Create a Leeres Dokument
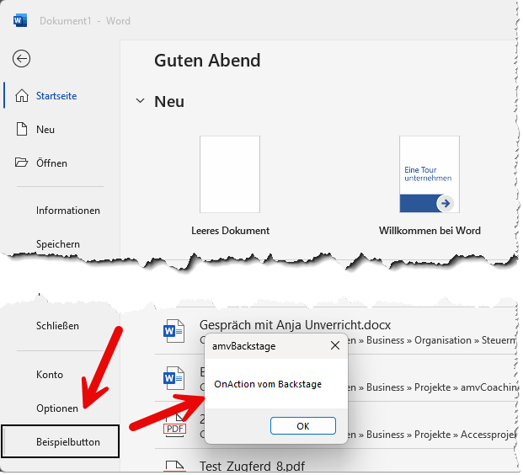Image resolution: width=523 pixels, height=475 pixels. point(230,174)
